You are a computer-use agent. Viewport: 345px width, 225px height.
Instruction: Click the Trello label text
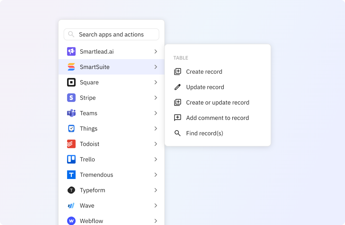[x=87, y=159]
